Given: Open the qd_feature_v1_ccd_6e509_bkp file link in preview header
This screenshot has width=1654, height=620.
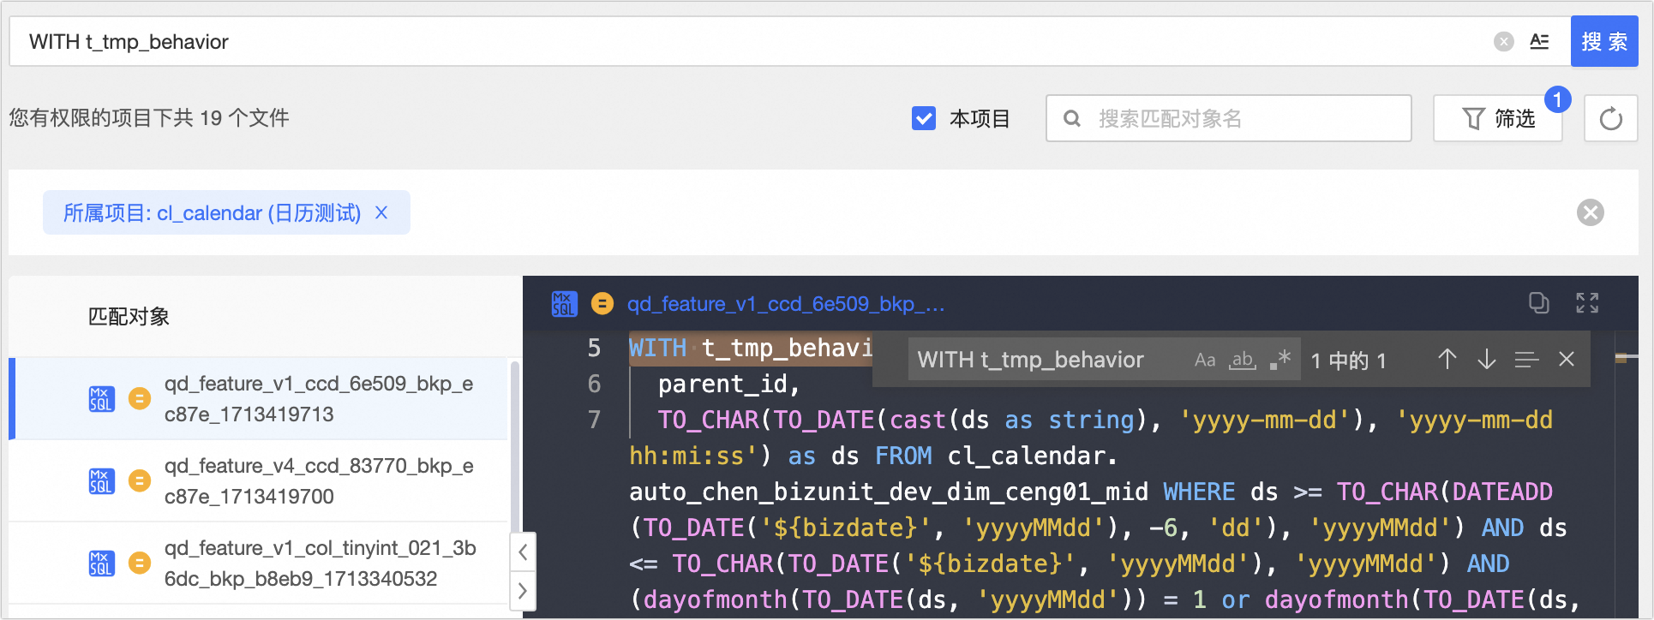Looking at the screenshot, I should coord(786,304).
